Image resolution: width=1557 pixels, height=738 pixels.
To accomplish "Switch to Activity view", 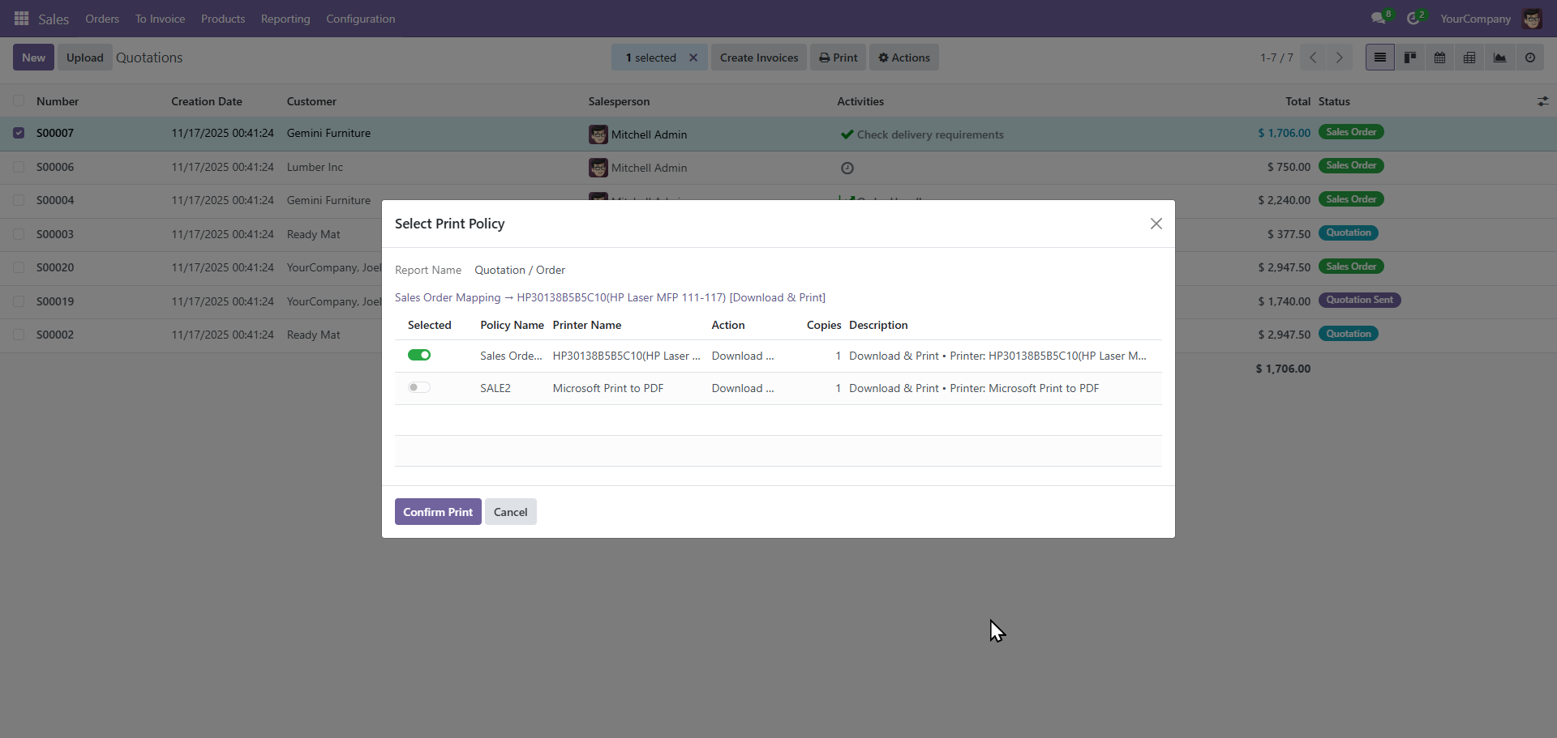I will pos(1530,58).
